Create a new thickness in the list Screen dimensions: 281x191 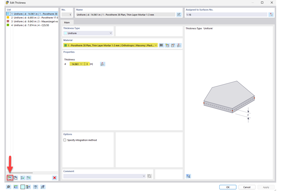click(10, 178)
